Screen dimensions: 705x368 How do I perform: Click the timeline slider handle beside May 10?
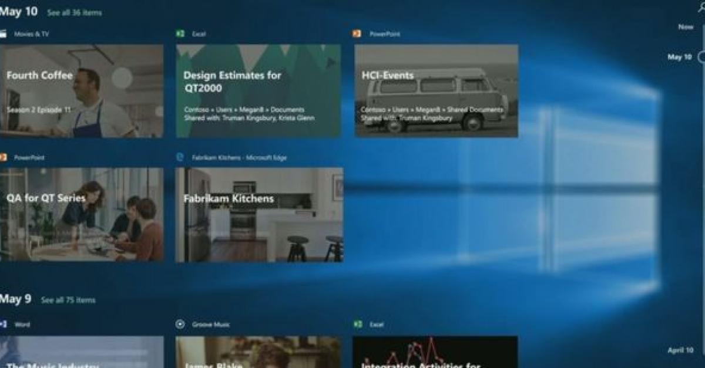click(x=701, y=58)
